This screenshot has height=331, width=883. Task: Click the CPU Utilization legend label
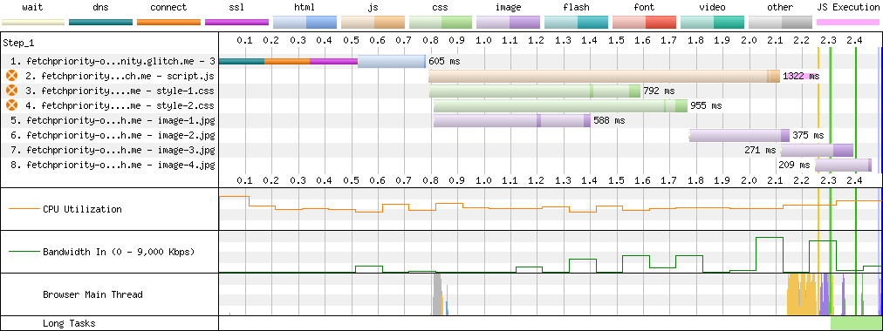(x=82, y=209)
